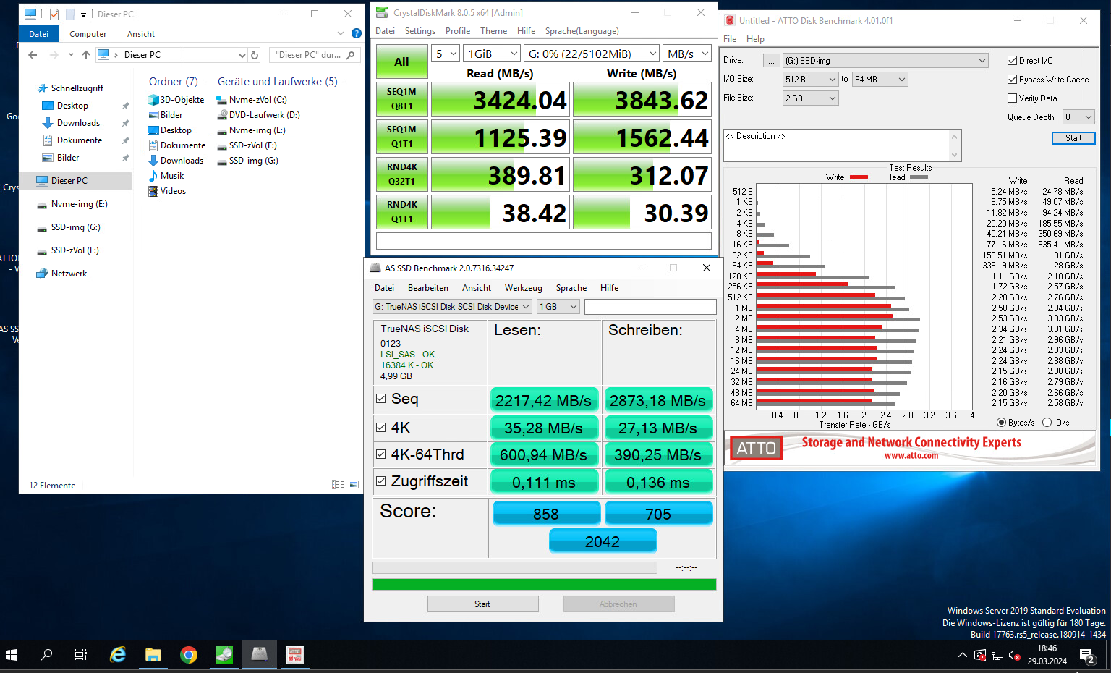This screenshot has width=1111, height=673.
Task: Open File Explorer from the taskbar
Action: (x=153, y=655)
